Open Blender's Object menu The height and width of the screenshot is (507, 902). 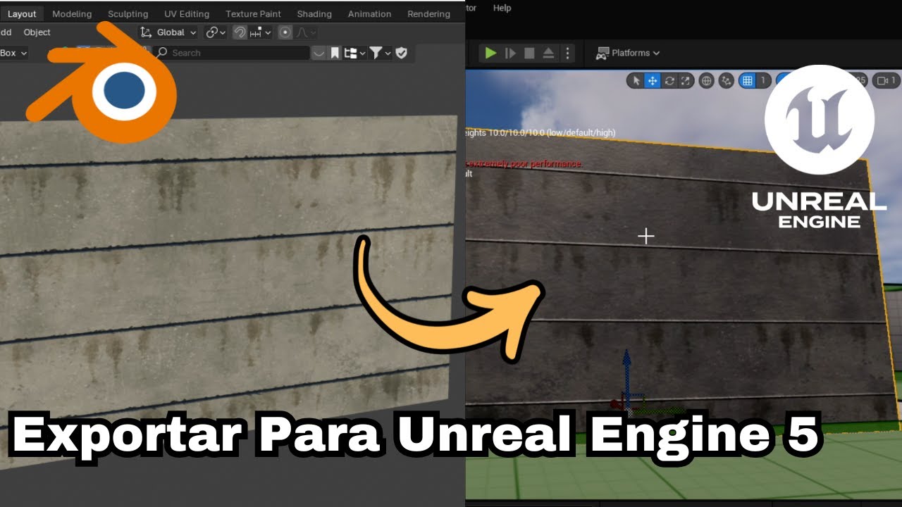coord(37,32)
